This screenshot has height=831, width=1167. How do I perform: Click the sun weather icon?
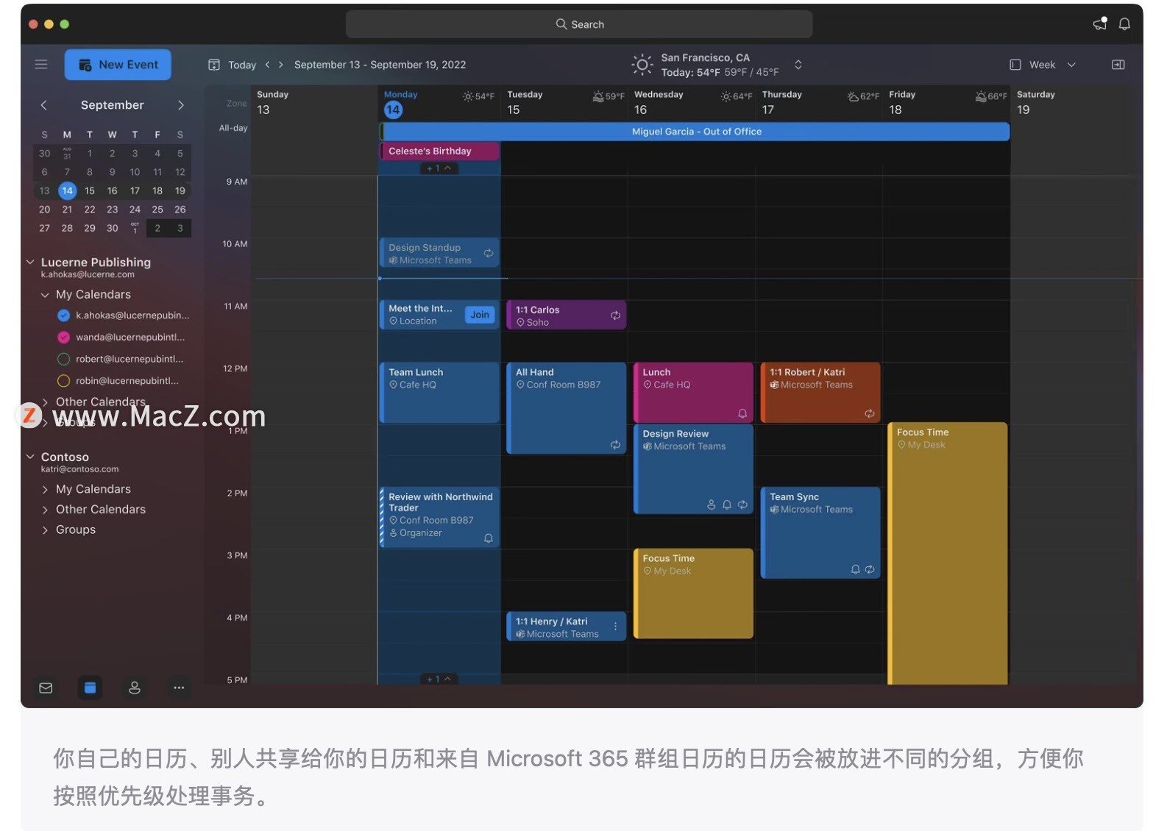point(642,65)
